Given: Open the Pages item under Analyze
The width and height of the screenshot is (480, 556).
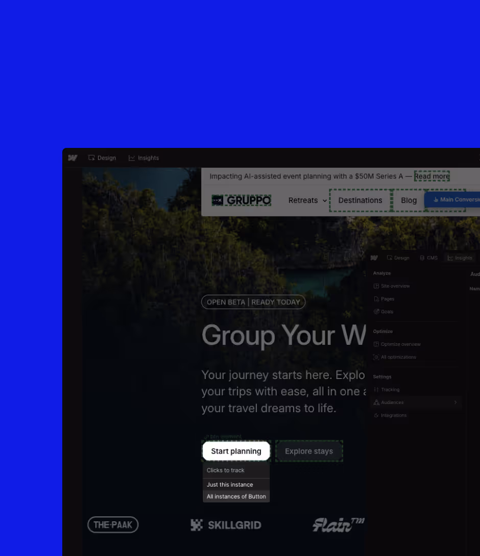Looking at the screenshot, I should 384,299.
